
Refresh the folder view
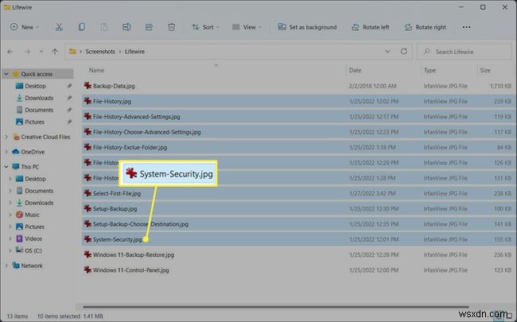pos(403,52)
